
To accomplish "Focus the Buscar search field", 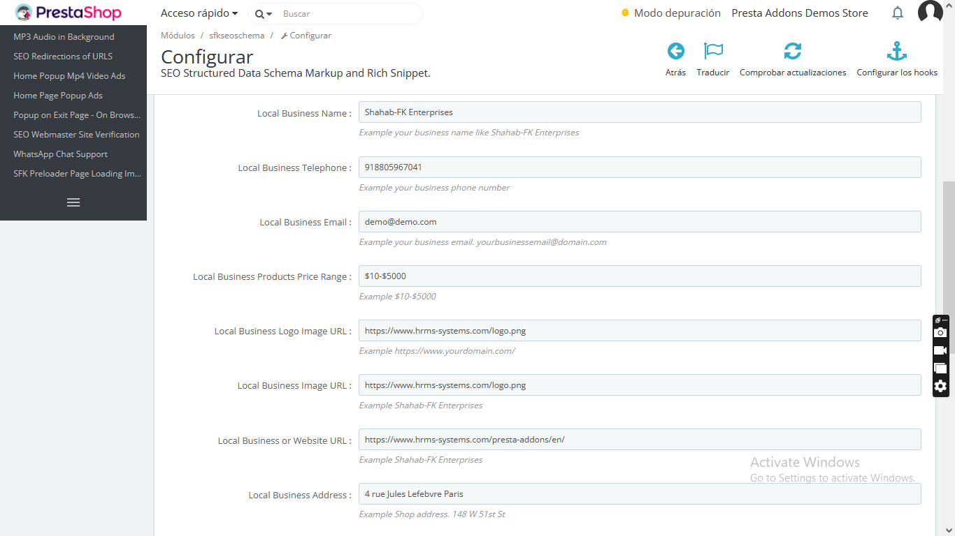I will pyautogui.click(x=350, y=14).
